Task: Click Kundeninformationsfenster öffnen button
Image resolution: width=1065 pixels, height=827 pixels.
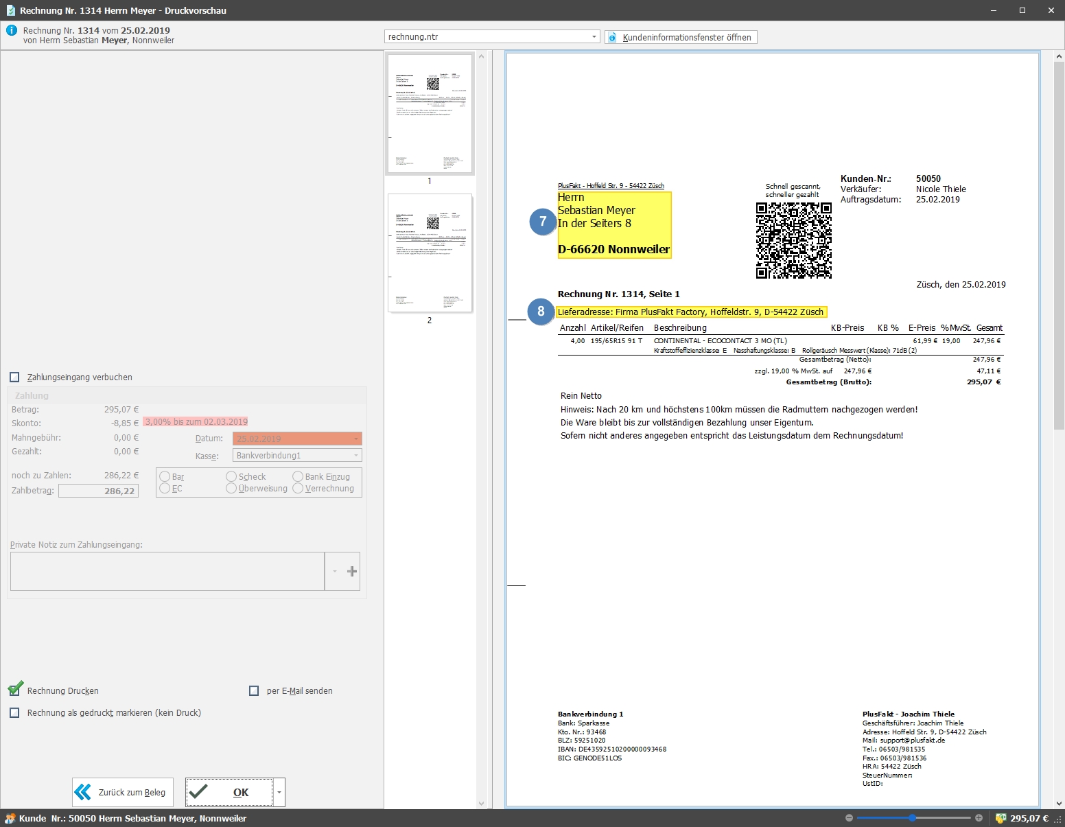Action: pyautogui.click(x=681, y=37)
